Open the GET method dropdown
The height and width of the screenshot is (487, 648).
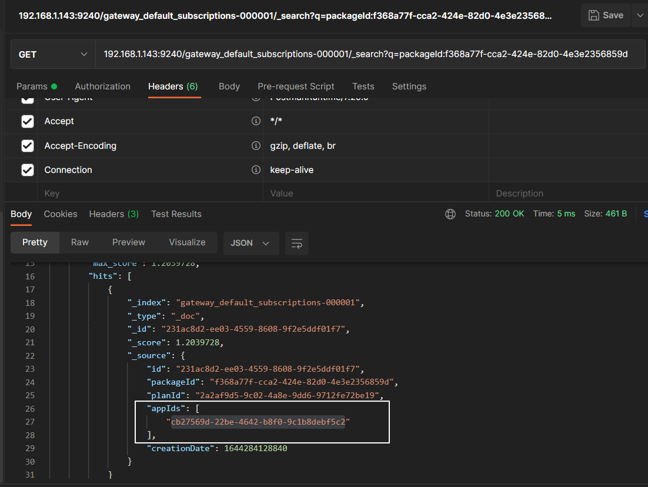tap(53, 55)
